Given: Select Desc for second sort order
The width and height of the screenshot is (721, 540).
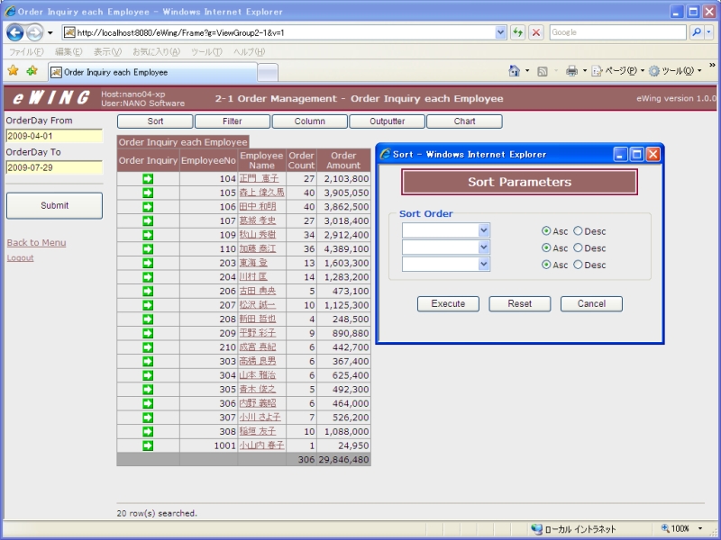Looking at the screenshot, I should 578,248.
